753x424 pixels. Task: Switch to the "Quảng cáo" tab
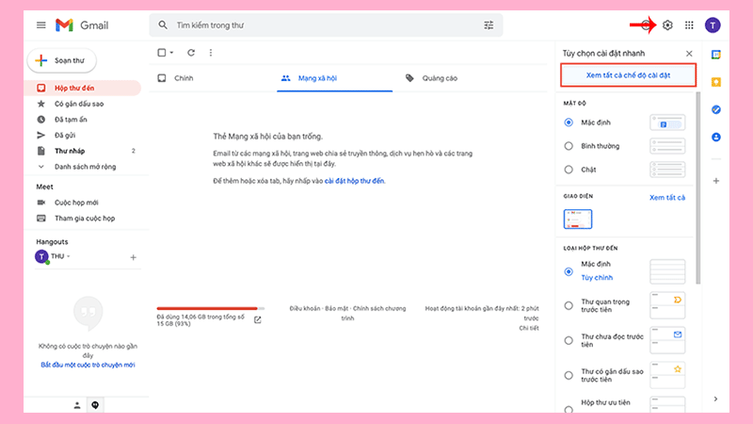click(x=433, y=78)
